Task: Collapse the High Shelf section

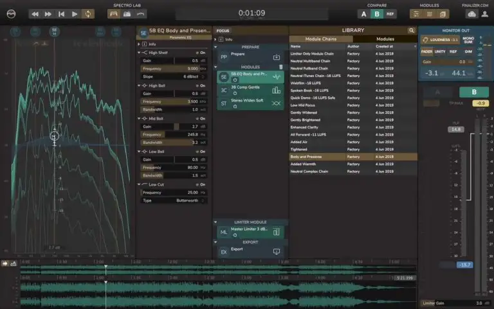Action: click(x=139, y=53)
